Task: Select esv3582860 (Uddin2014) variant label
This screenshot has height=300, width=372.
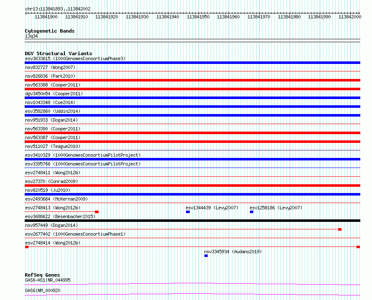Action: coord(53,111)
